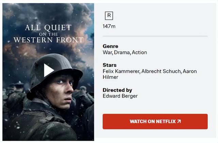Screen dimensions: 218x143
Task: Select actor Felix Kammerer
Action: click(121, 71)
